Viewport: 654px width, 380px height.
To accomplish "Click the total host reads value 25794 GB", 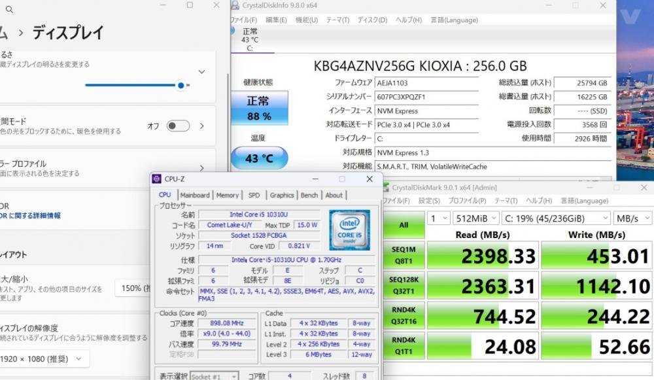I will click(583, 83).
